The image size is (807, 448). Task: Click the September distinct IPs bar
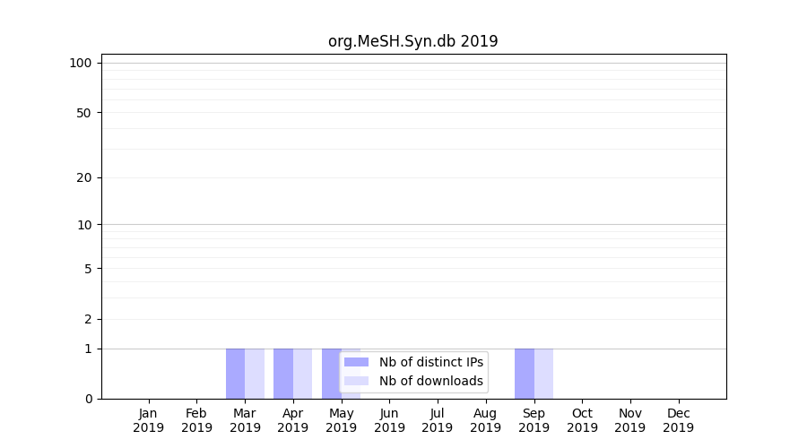pyautogui.click(x=525, y=374)
